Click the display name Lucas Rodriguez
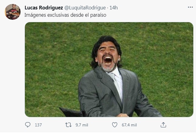 pyautogui.click(x=44, y=7)
